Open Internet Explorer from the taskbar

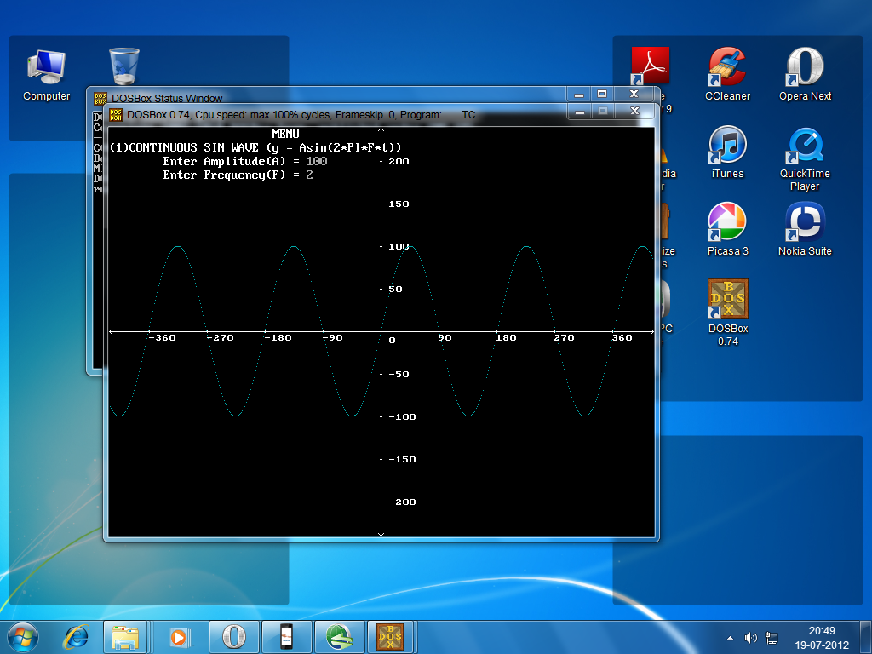point(76,636)
